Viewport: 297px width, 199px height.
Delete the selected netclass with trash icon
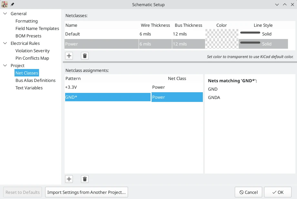(x=85, y=56)
